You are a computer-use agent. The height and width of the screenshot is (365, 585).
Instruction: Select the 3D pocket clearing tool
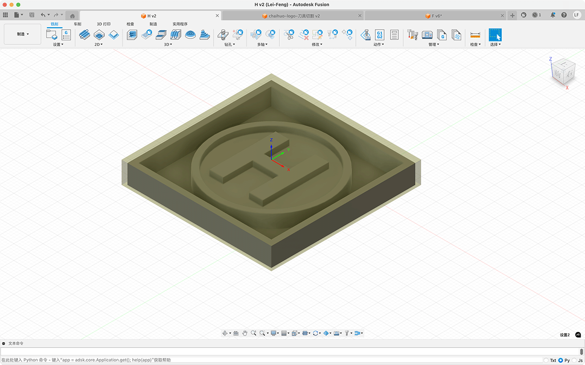[147, 35]
